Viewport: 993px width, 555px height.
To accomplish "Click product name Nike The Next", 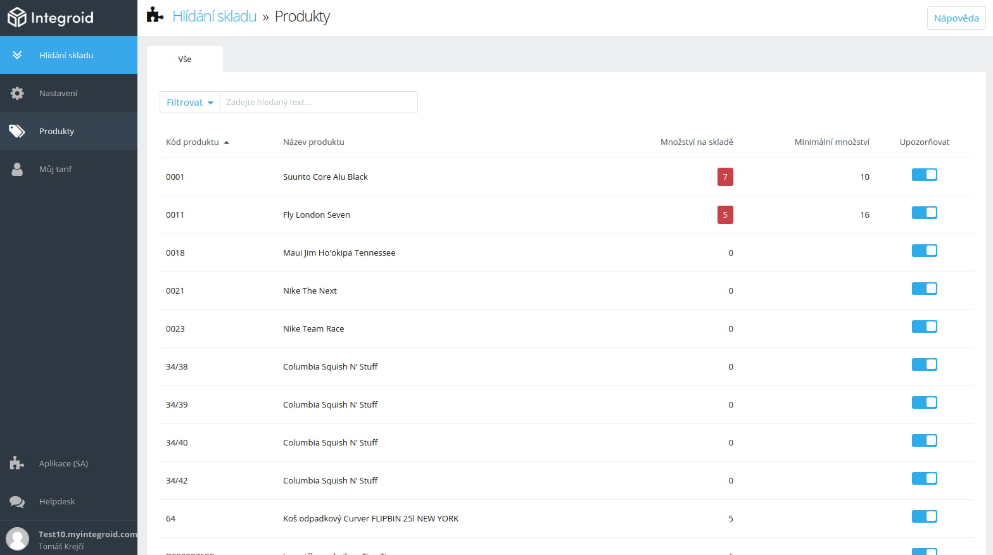I will [x=310, y=290].
